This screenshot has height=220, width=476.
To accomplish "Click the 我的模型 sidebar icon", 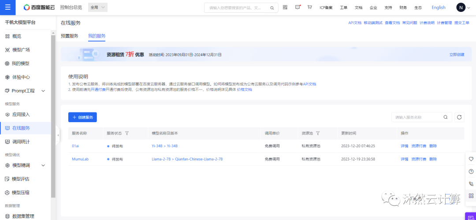I will click(7, 63).
